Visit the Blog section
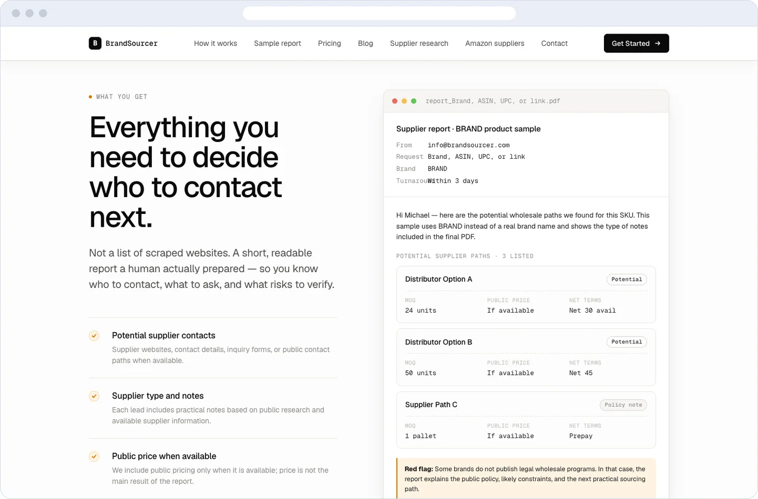 point(365,43)
